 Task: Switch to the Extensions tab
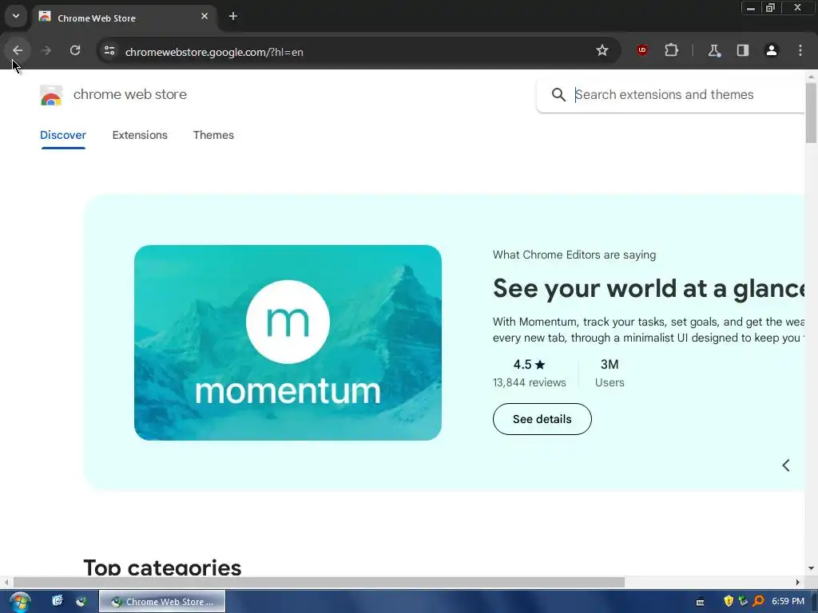140,135
